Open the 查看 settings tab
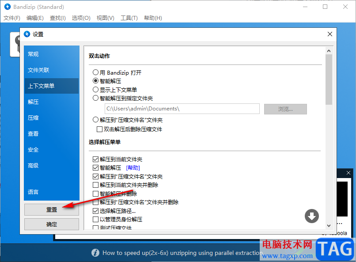Image resolution: width=356 pixels, height=262 pixels. coord(52,133)
